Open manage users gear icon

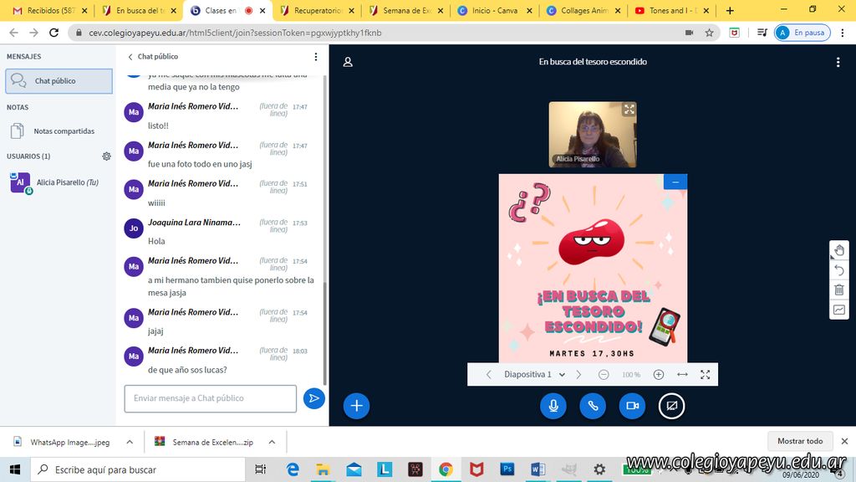[106, 156]
